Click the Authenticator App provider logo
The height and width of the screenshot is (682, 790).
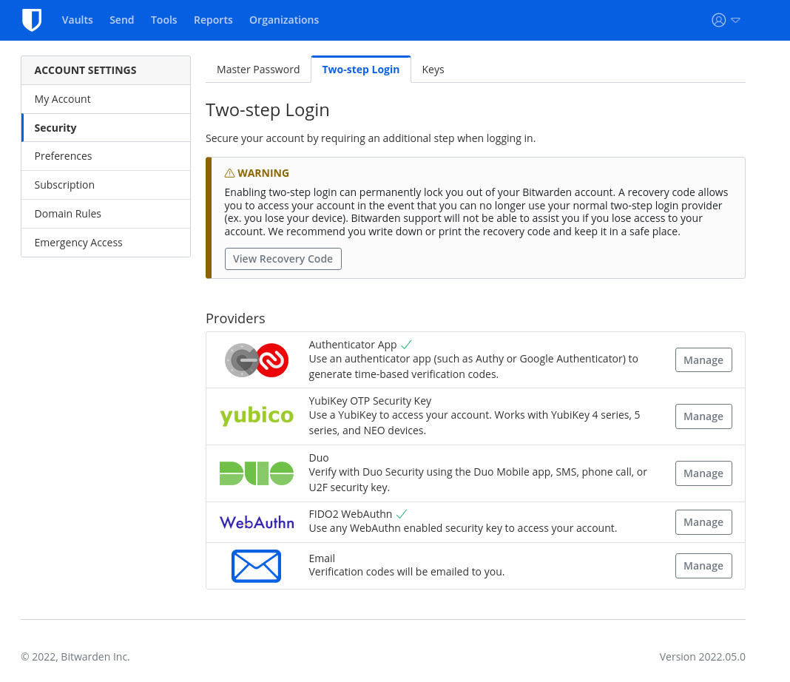[x=257, y=360]
